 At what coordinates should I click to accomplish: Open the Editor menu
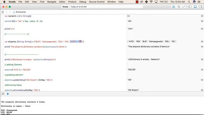point(62,2)
